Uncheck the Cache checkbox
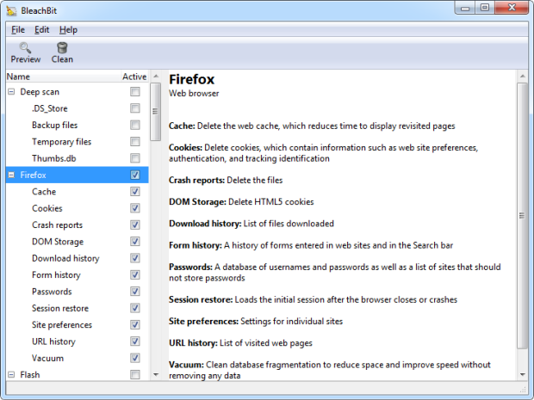 tap(135, 192)
